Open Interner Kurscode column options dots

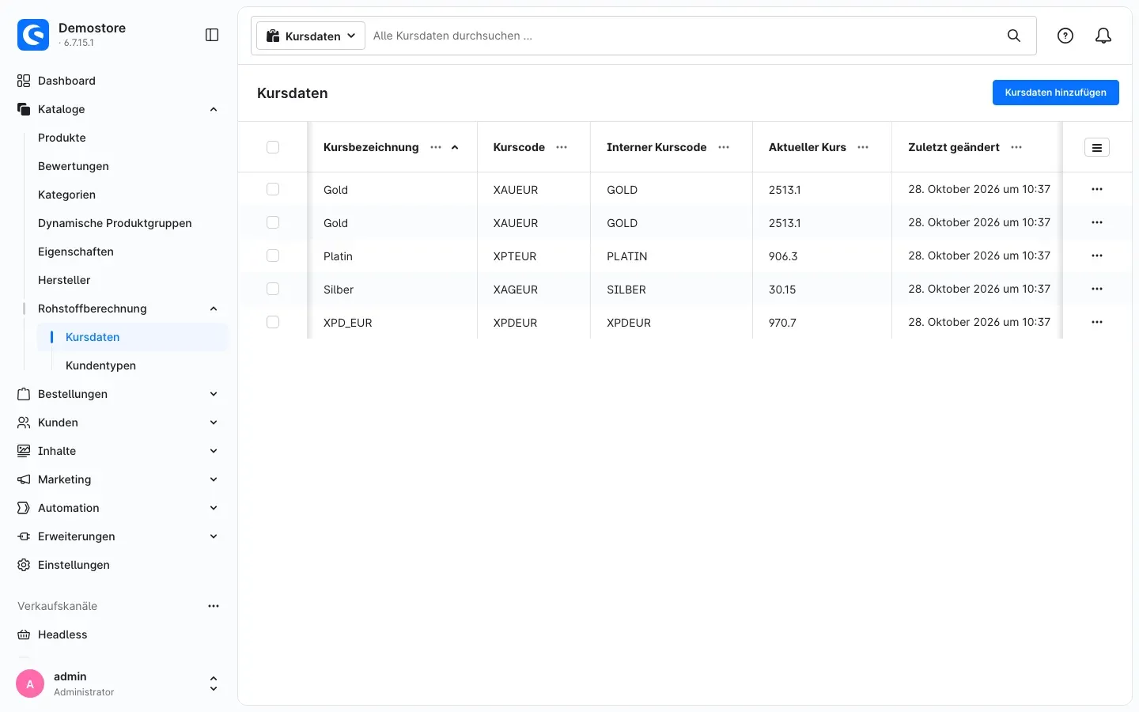(724, 147)
